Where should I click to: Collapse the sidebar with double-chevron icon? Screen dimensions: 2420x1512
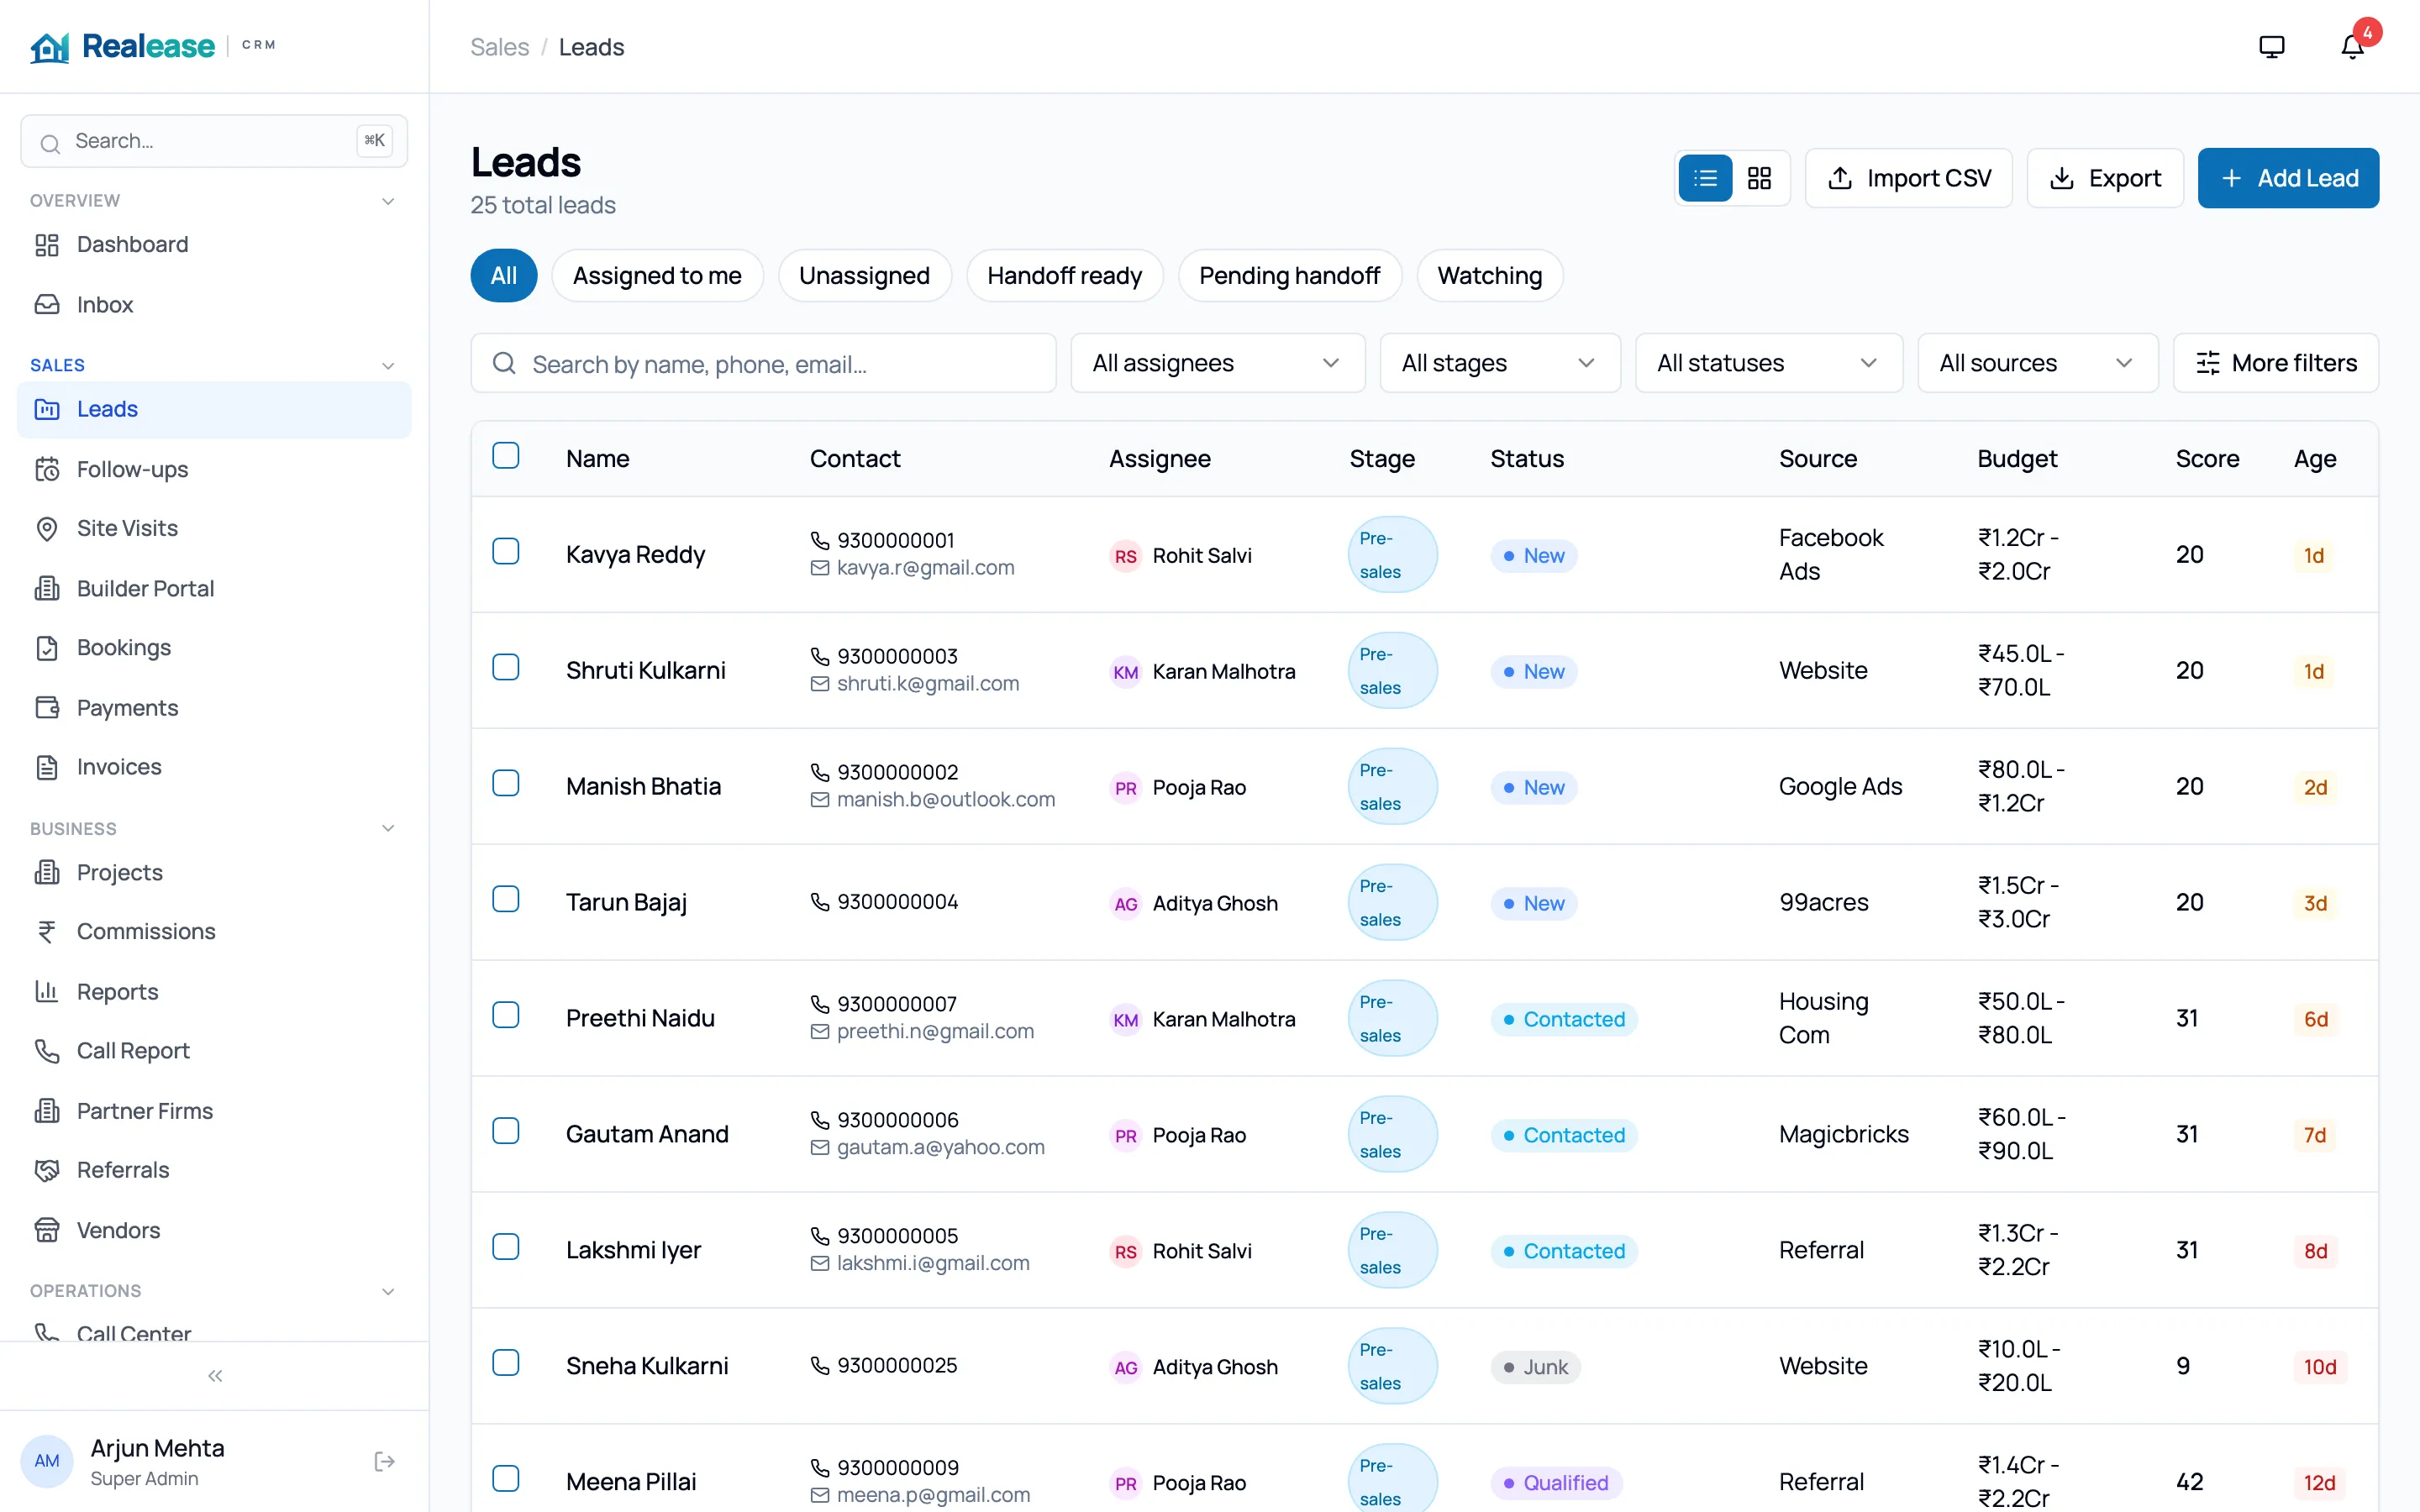coord(215,1376)
